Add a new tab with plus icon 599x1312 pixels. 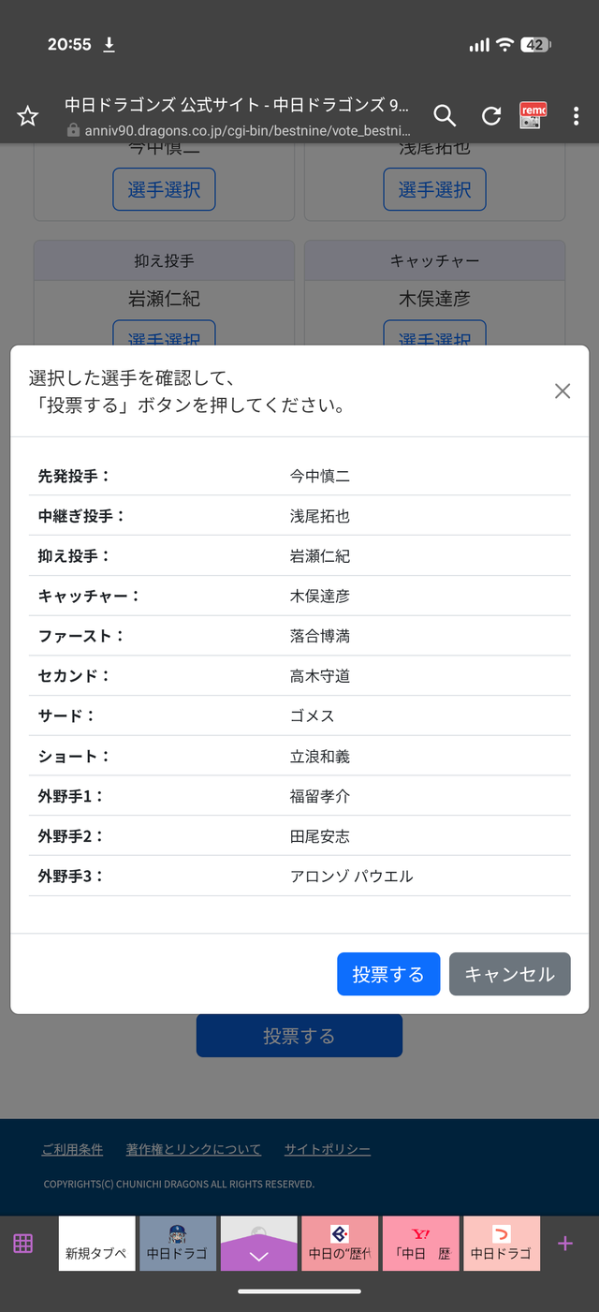[565, 1244]
